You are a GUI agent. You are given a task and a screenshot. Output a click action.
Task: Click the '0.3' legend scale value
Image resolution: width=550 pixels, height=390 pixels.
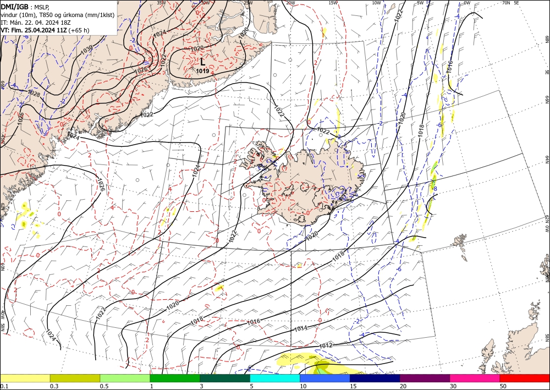click(54, 386)
